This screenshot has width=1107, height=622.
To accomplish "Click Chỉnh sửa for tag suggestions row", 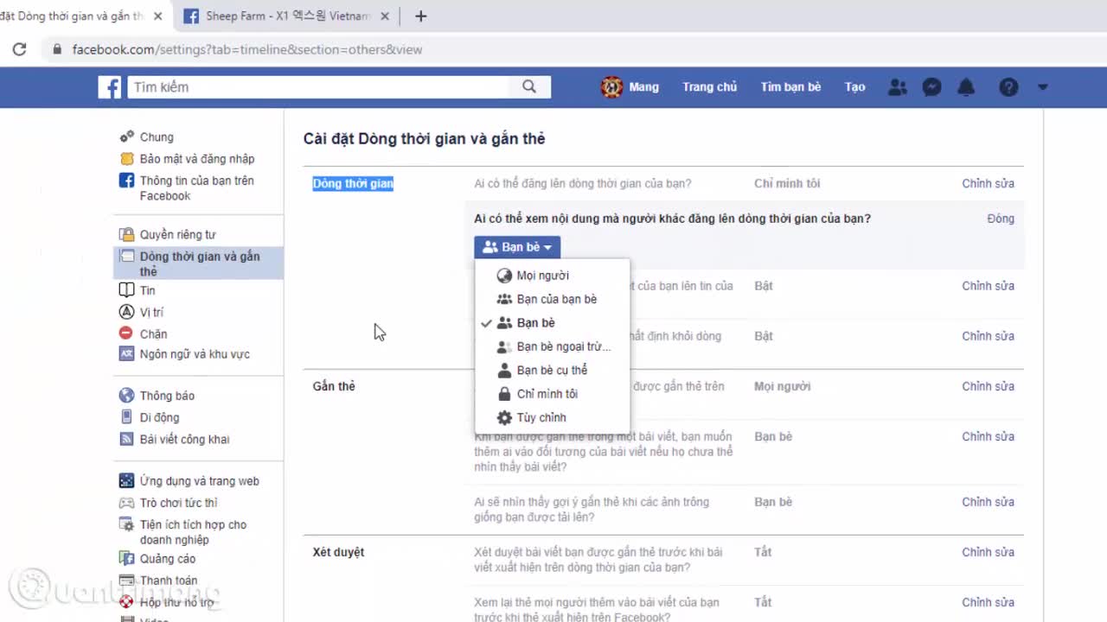I will (989, 502).
